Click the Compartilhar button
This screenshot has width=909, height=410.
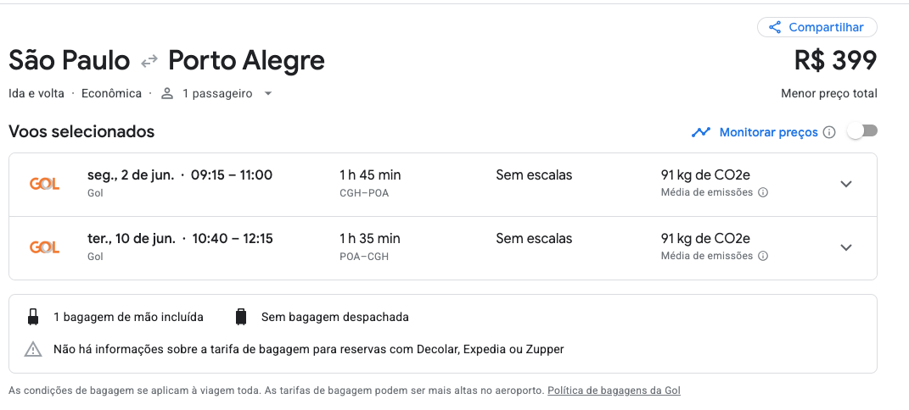[x=816, y=27]
